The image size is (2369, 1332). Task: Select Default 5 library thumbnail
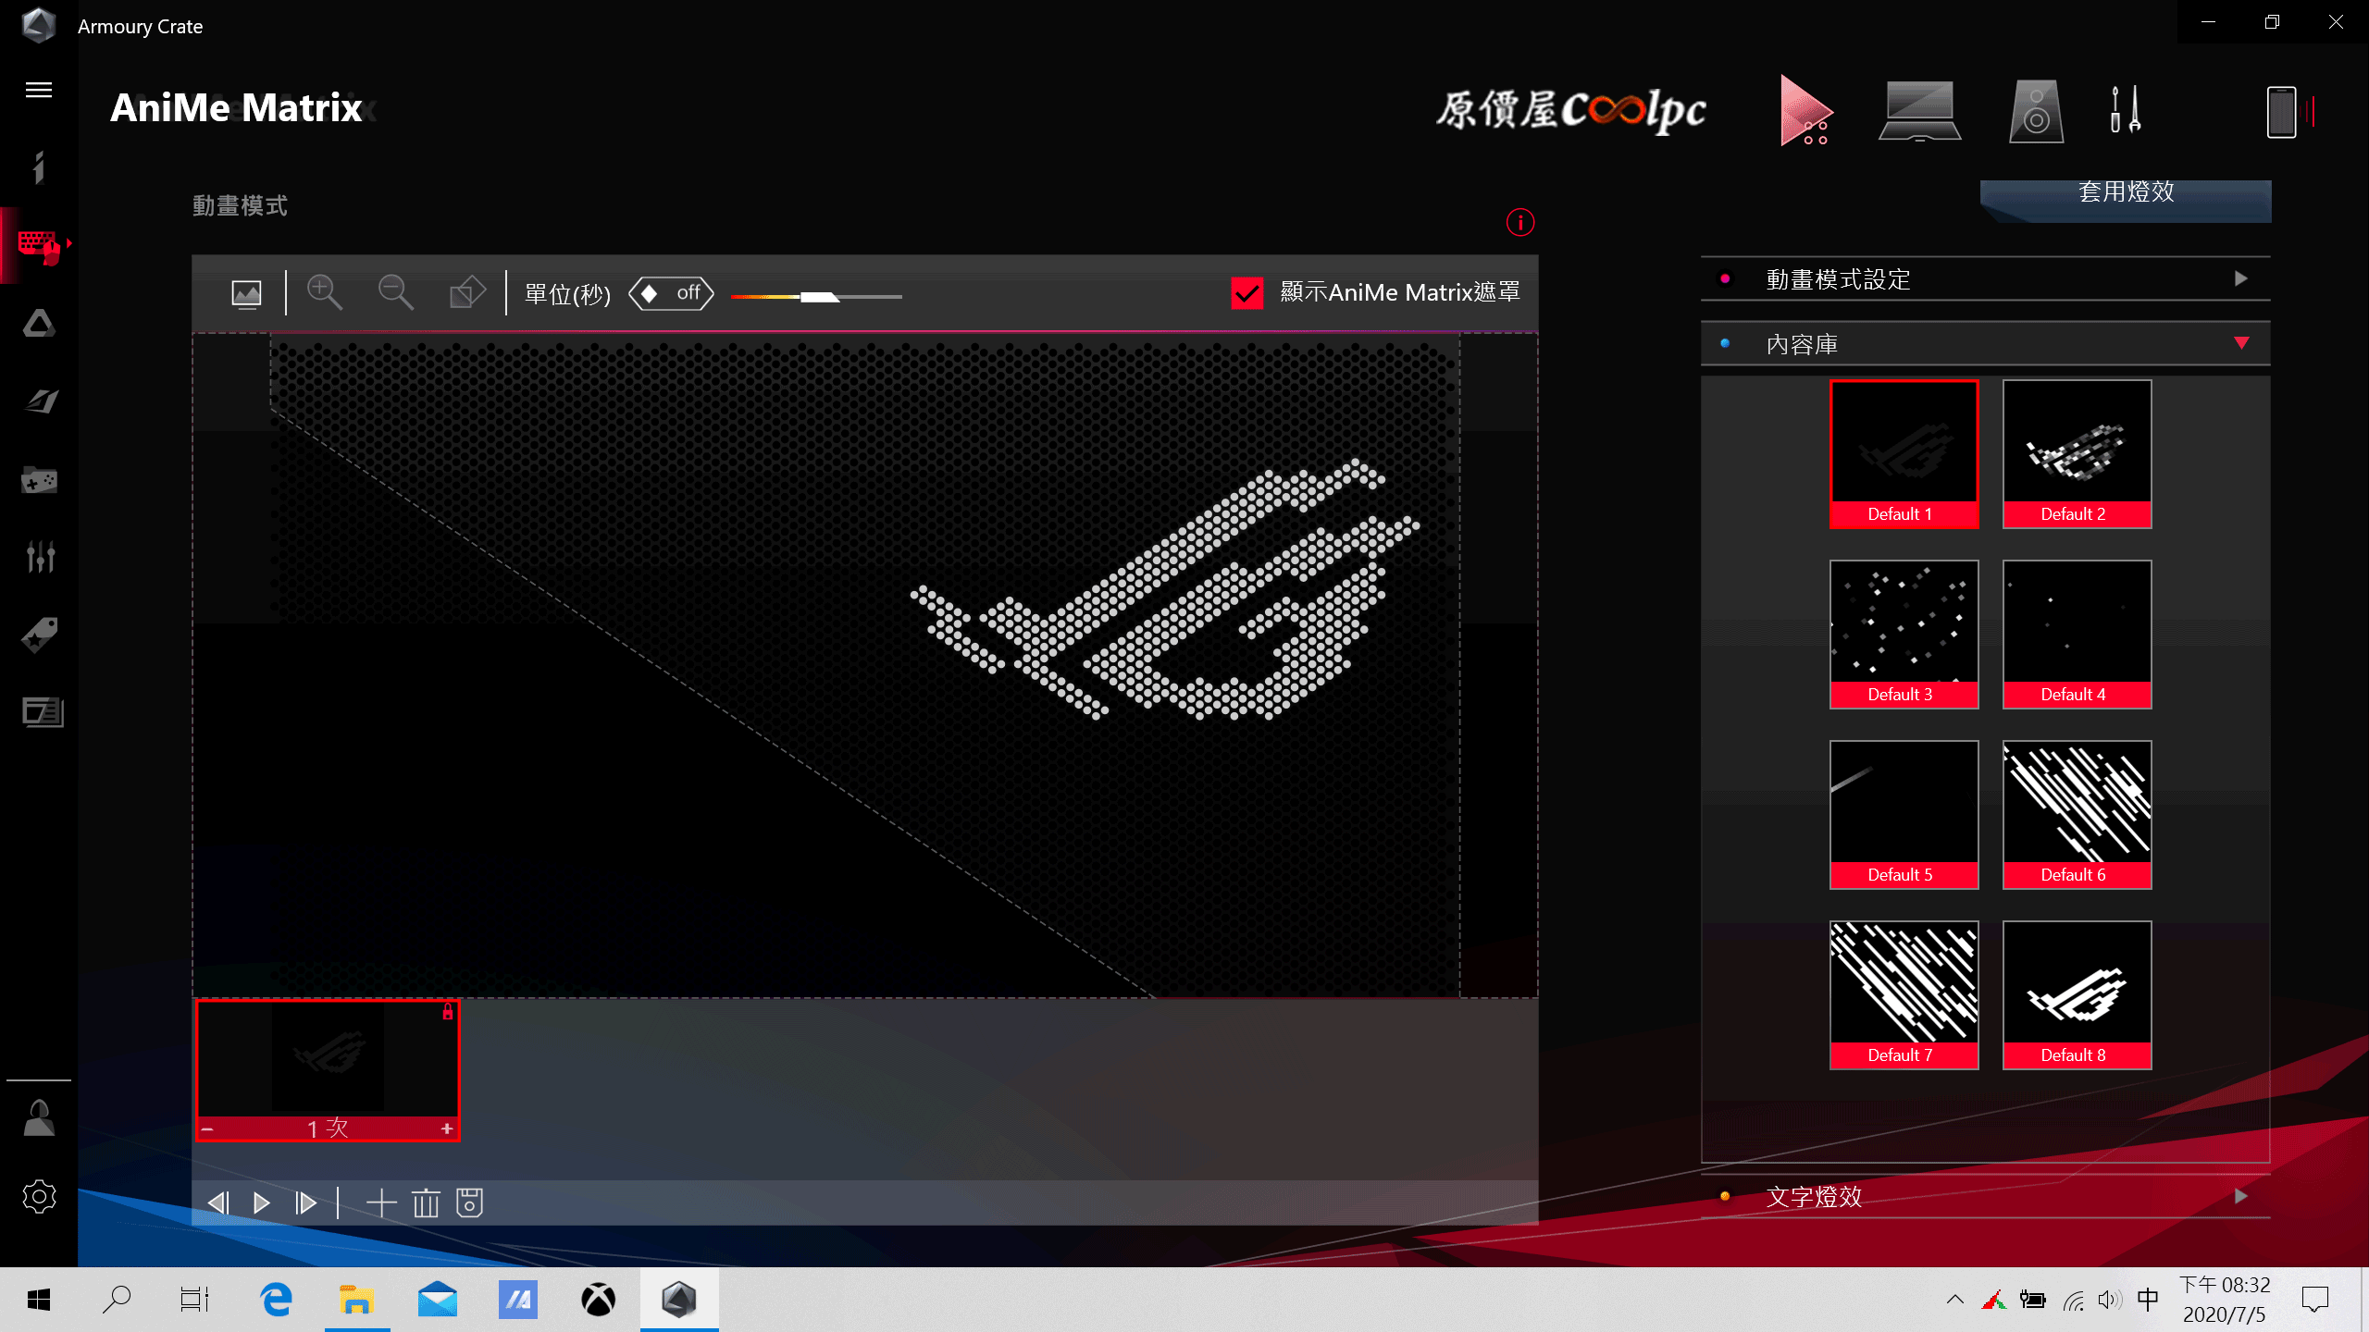(x=1904, y=814)
